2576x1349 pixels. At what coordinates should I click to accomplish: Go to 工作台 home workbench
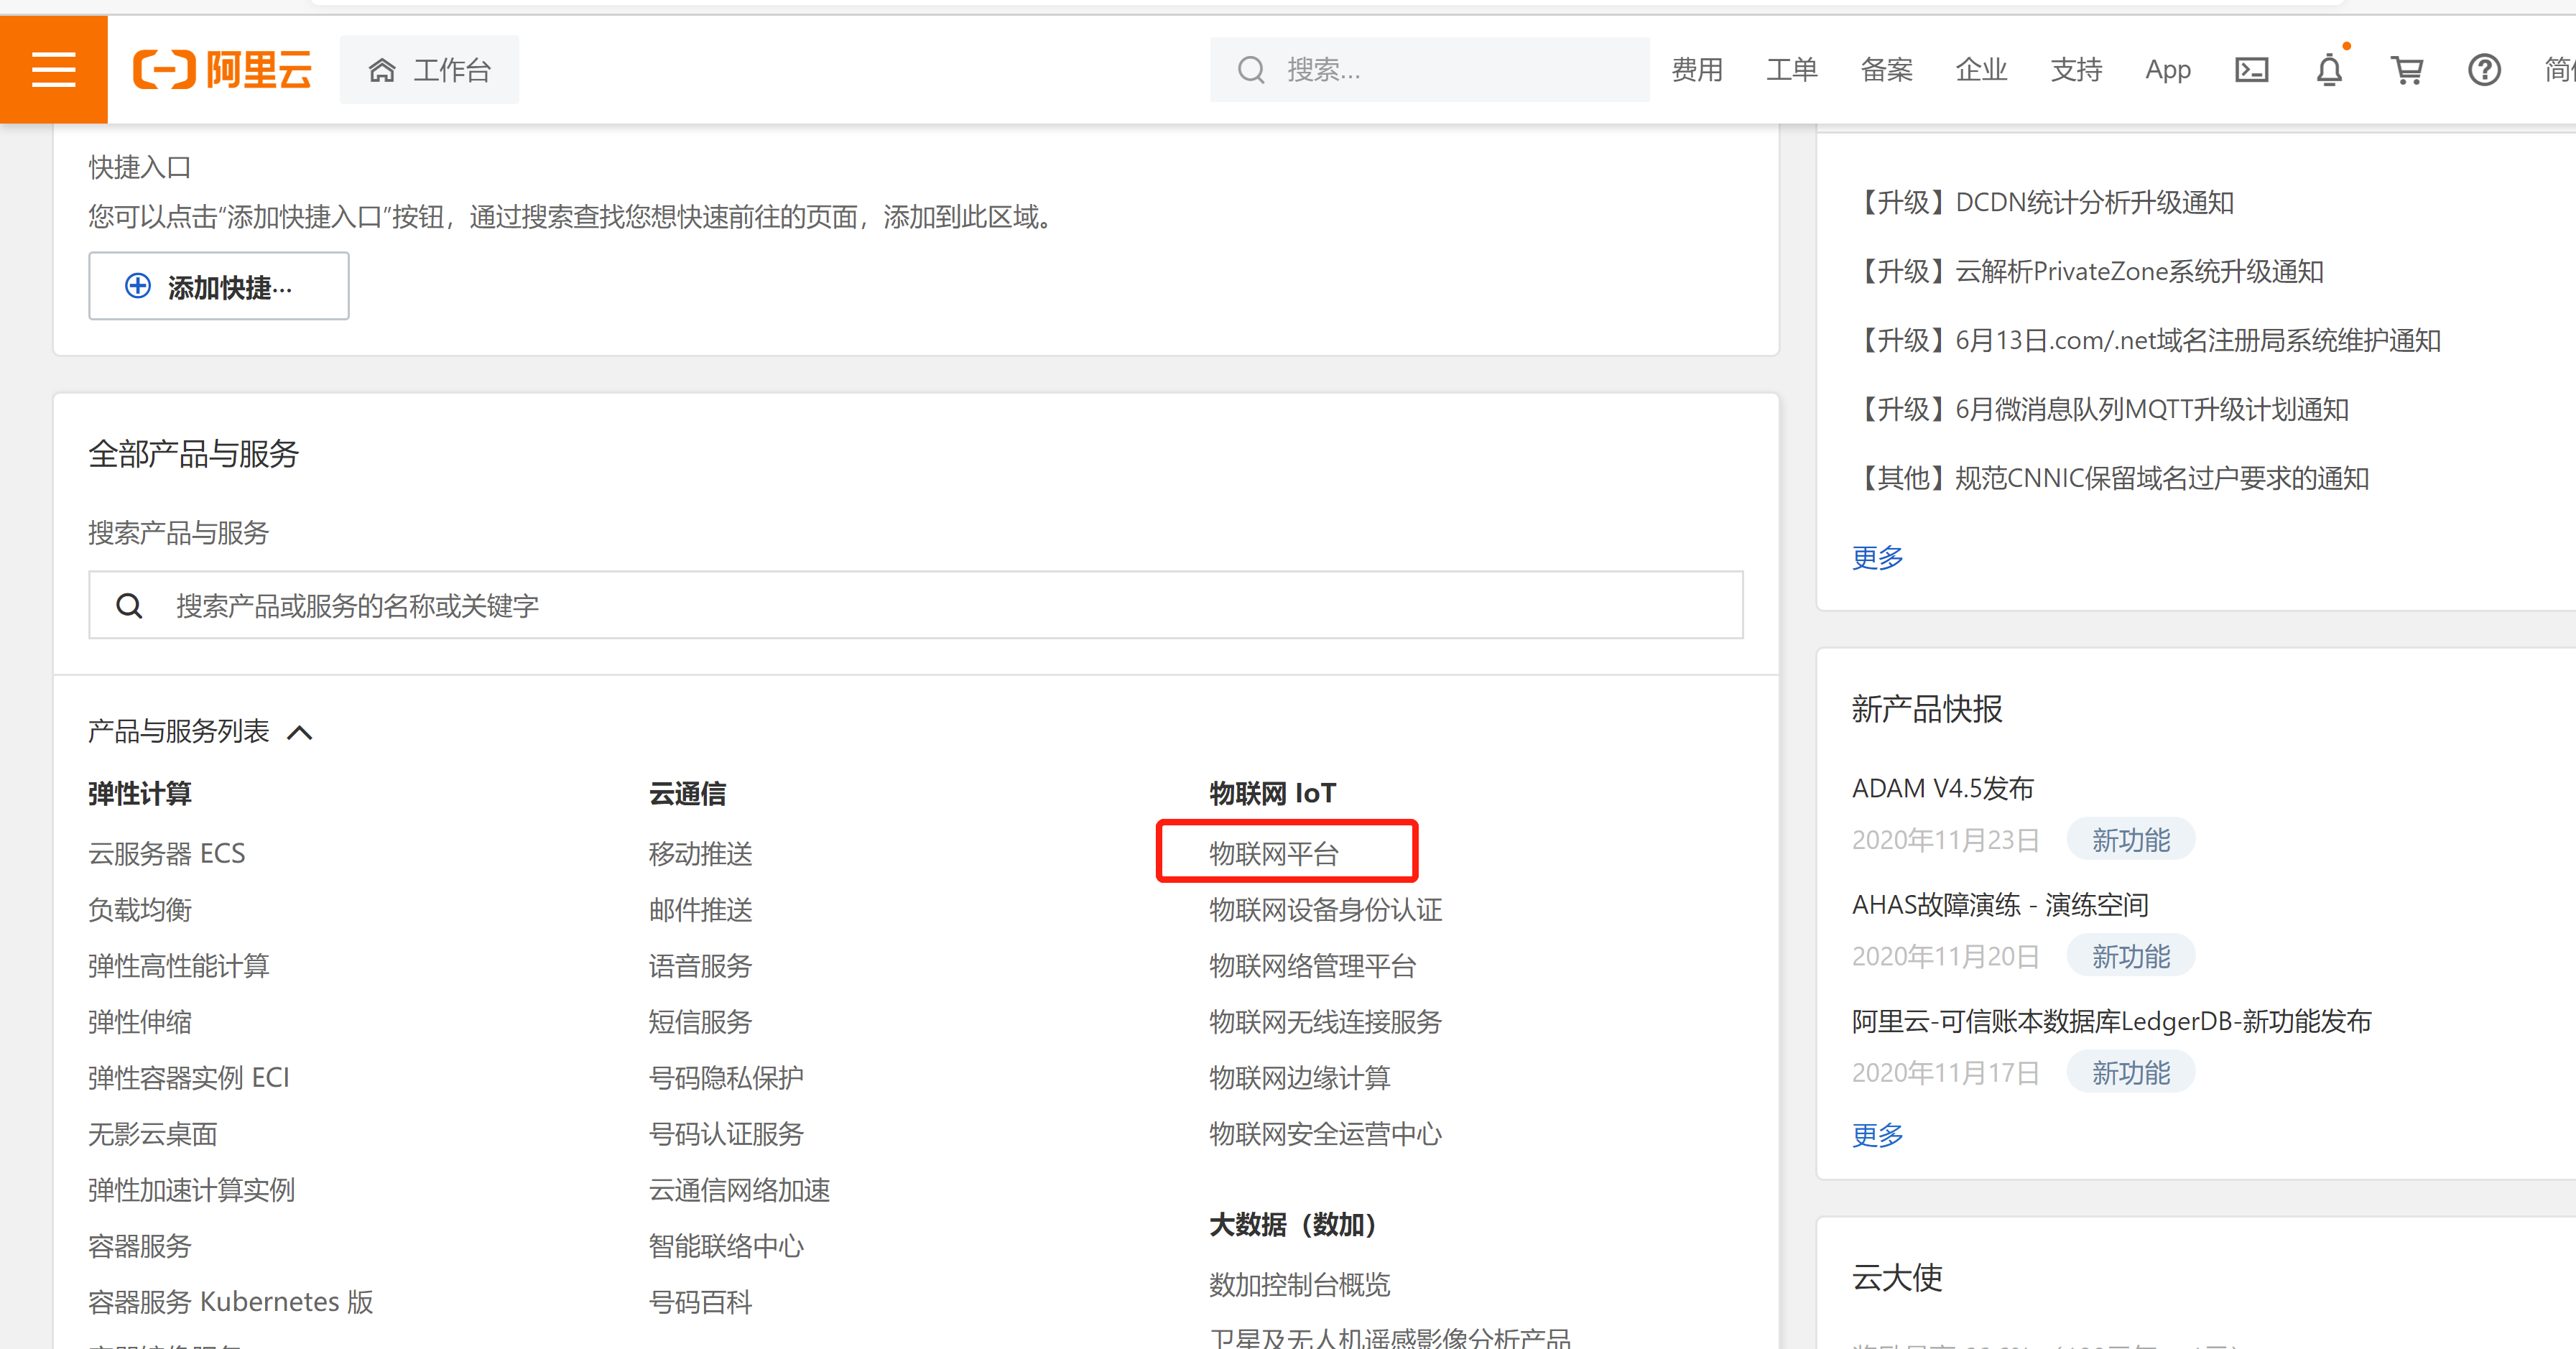tap(430, 69)
